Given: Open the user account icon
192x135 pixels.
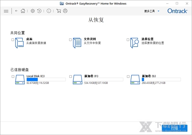Looking at the screenshot, I should (x=65, y=11).
